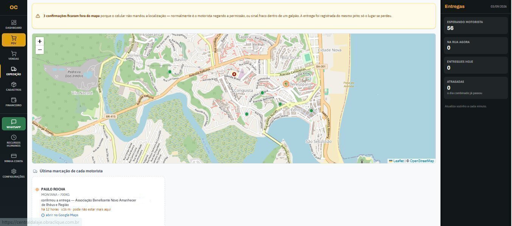The image size is (512, 226).
Task: Click the orange dot beside Paulo Rocha
Action: tap(37, 189)
